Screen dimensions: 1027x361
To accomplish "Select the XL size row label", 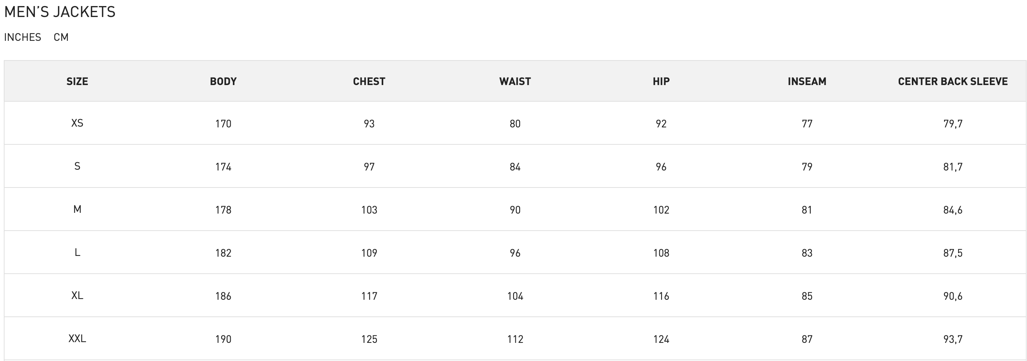I will point(77,295).
